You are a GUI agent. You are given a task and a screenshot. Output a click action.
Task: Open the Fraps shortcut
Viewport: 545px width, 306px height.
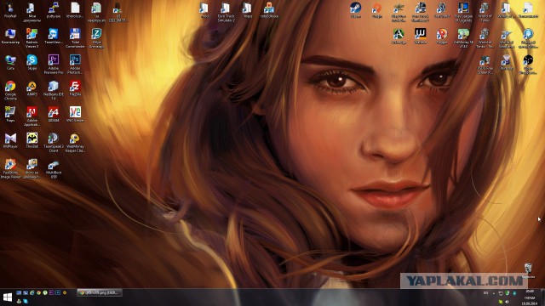coord(10,114)
